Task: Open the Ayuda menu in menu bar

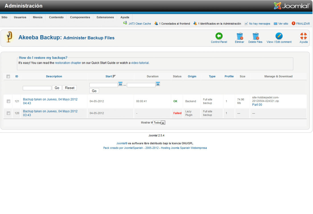Action: pos(125,17)
